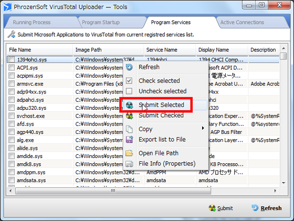Click the horizontal scrollbar thumb
Screen dimensions: 294x221
[113, 191]
